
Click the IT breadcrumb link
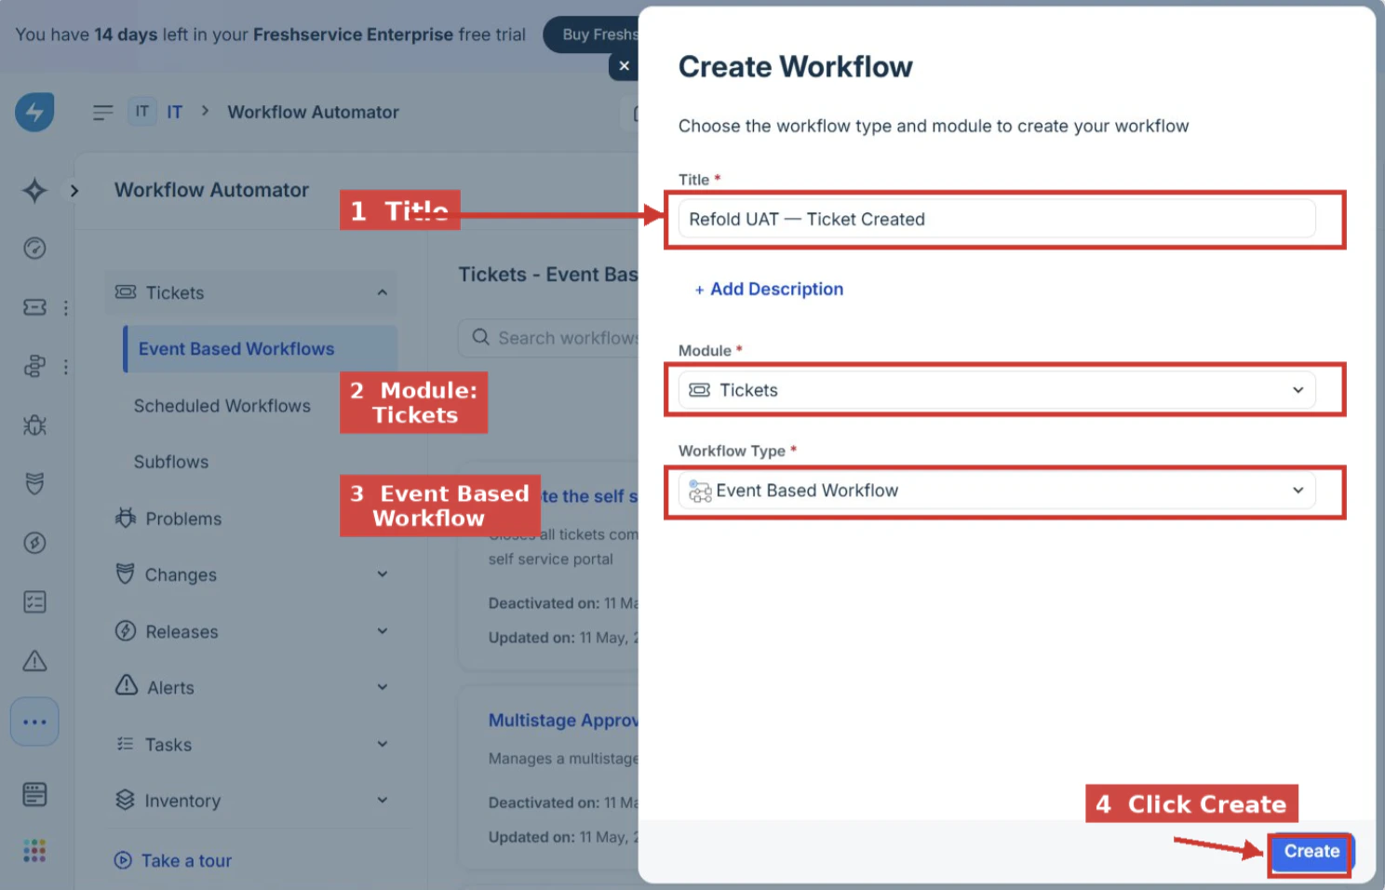175,112
